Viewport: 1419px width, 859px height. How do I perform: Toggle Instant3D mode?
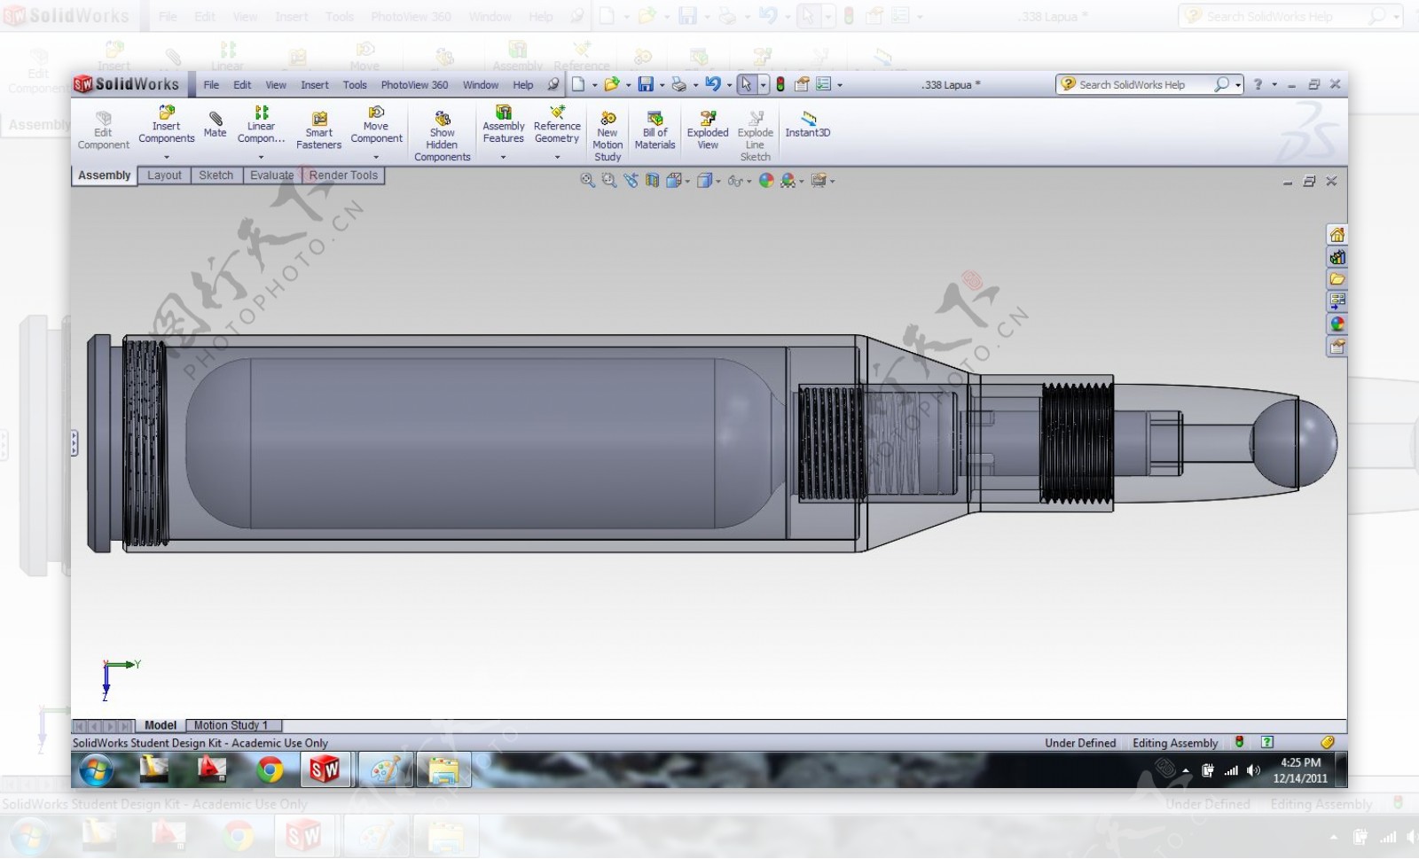coord(807,124)
